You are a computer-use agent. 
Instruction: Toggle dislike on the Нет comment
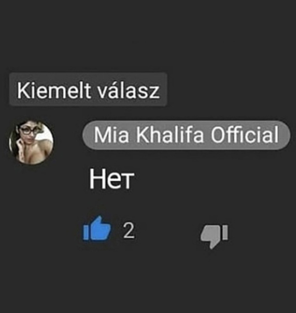(x=214, y=237)
